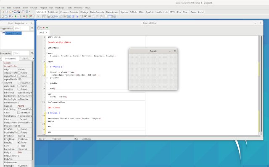Open the jump history dropdown in Source Editor

coord(41,28)
